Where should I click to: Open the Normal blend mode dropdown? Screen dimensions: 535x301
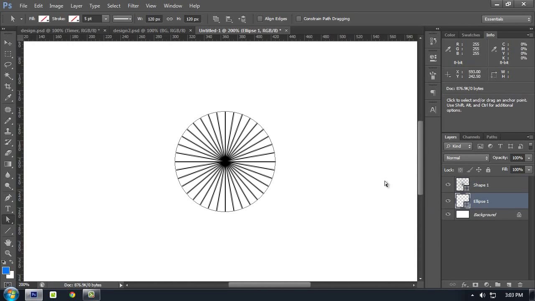click(466, 158)
